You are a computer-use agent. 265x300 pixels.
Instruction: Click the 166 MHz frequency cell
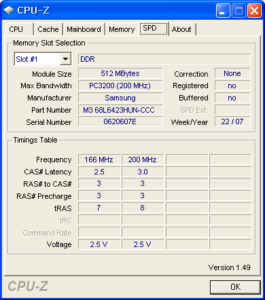pos(99,160)
